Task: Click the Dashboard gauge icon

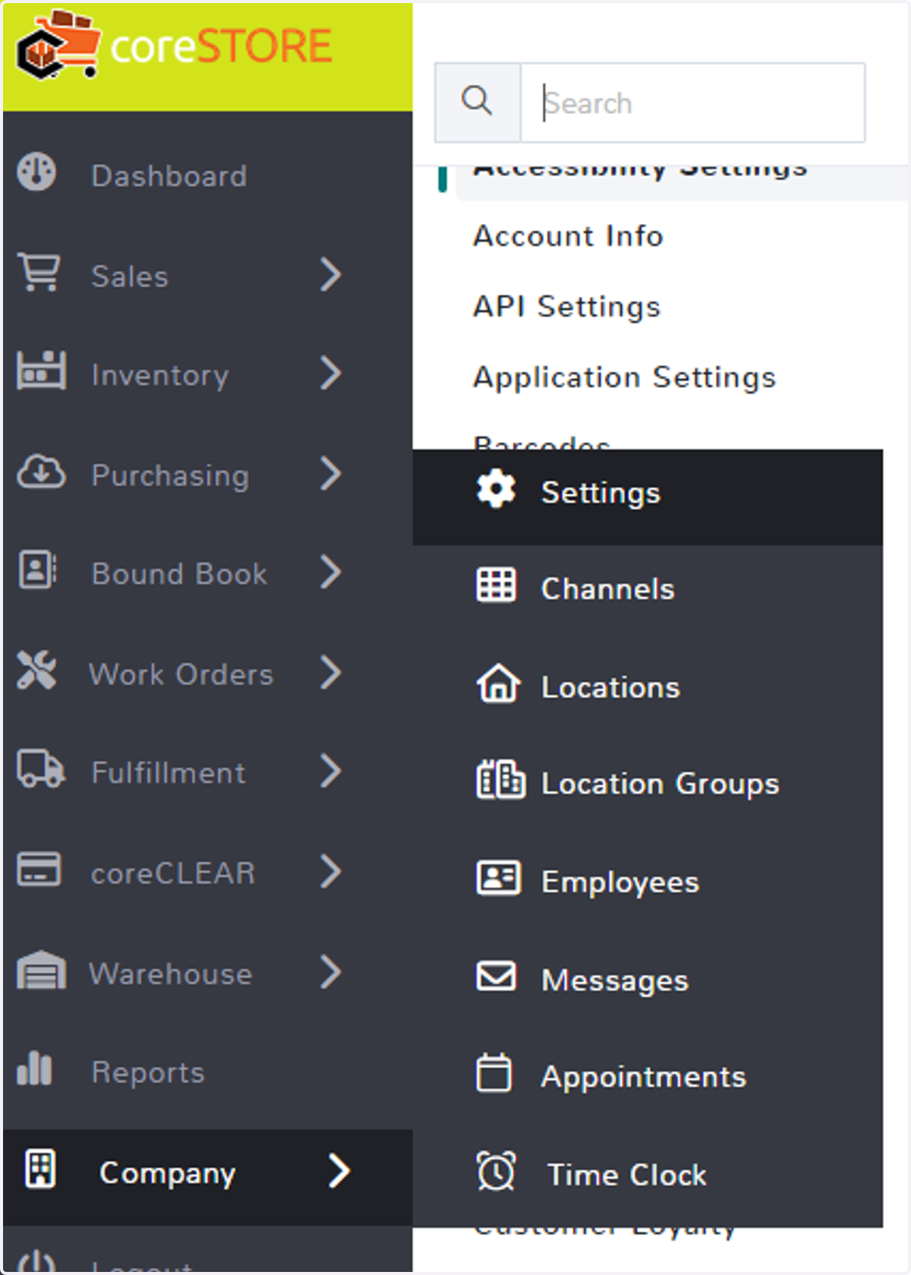Action: (x=36, y=173)
